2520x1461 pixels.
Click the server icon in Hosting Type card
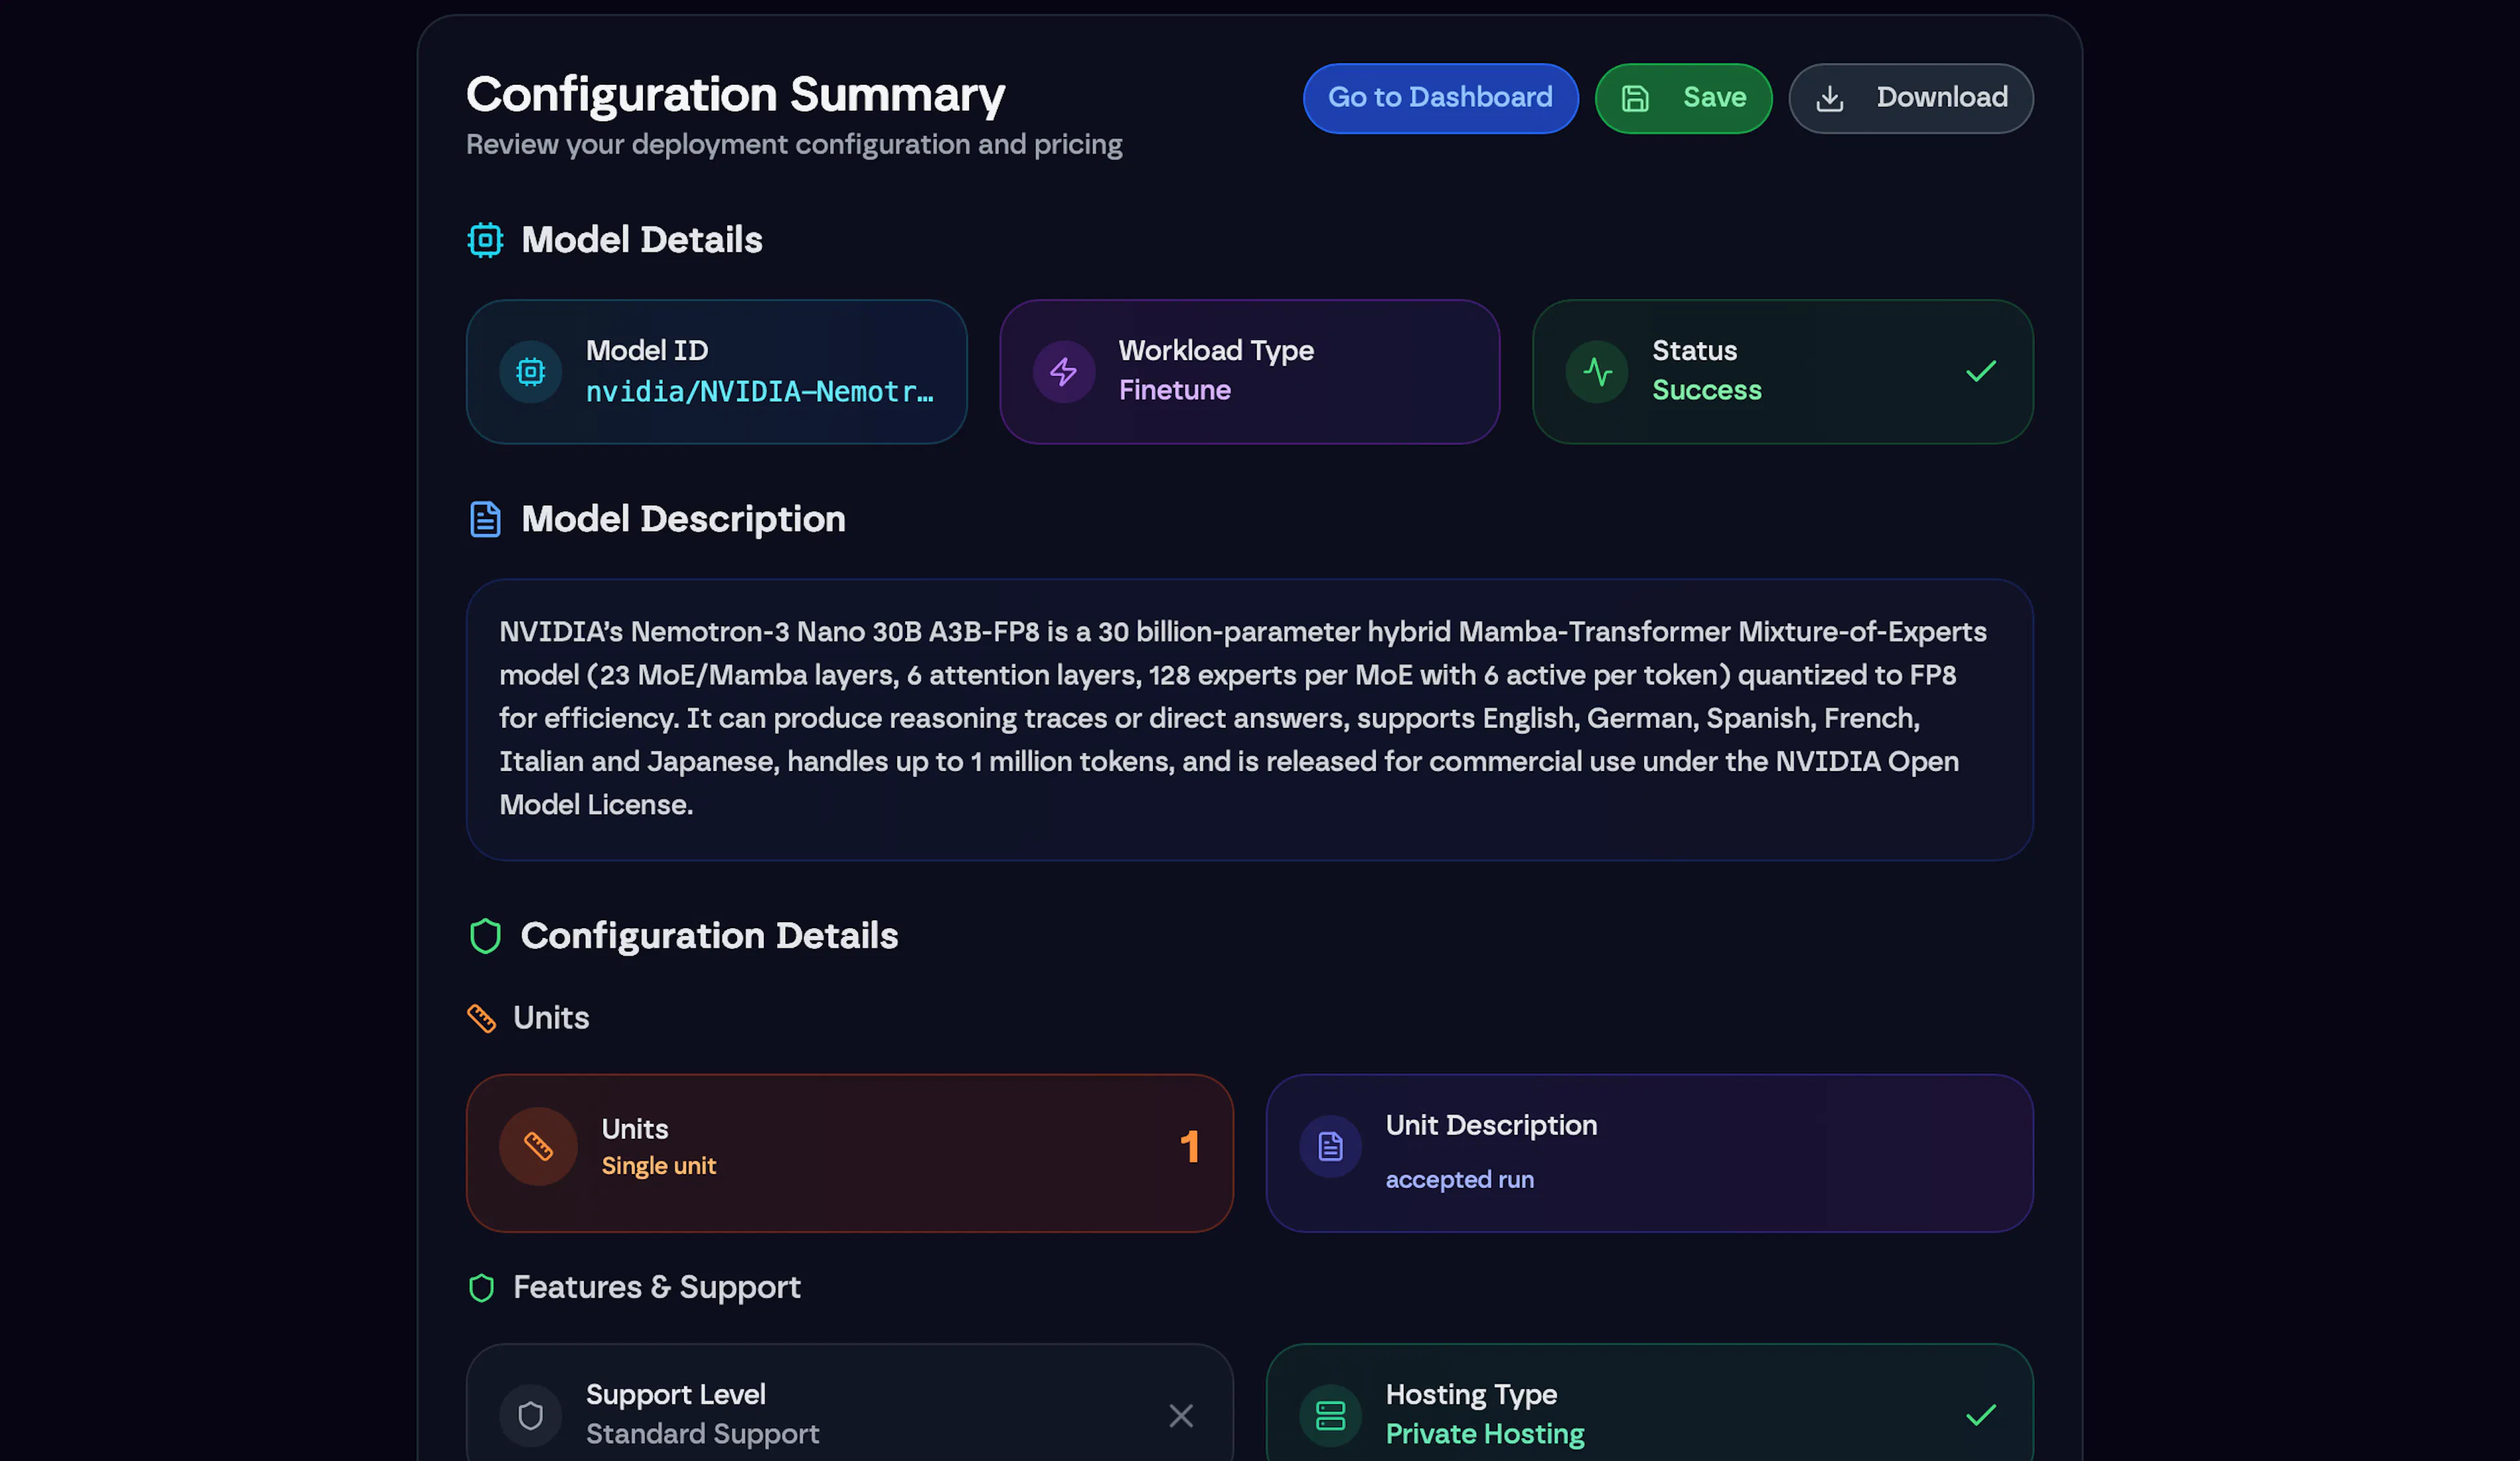click(1330, 1415)
